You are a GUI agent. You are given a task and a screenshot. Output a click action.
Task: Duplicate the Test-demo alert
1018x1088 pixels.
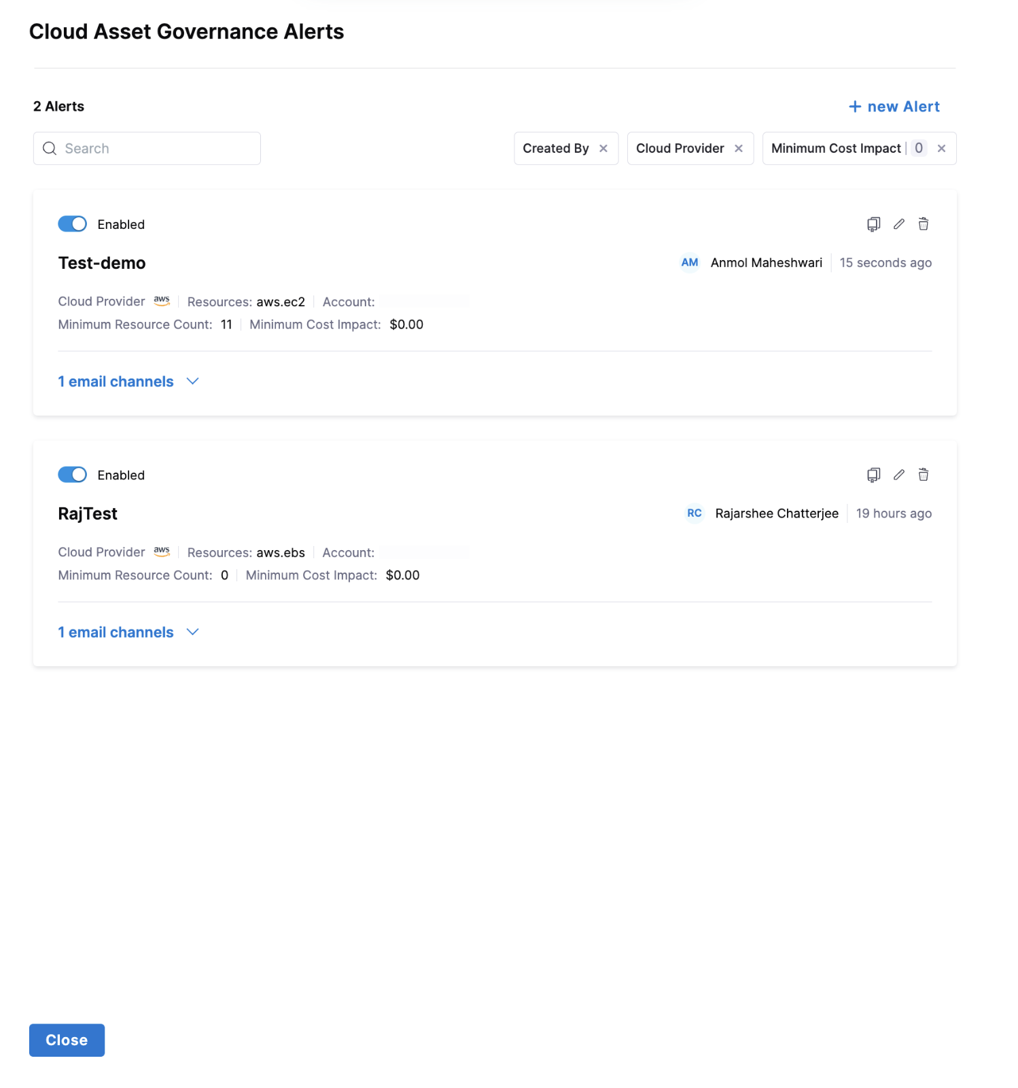coord(873,224)
